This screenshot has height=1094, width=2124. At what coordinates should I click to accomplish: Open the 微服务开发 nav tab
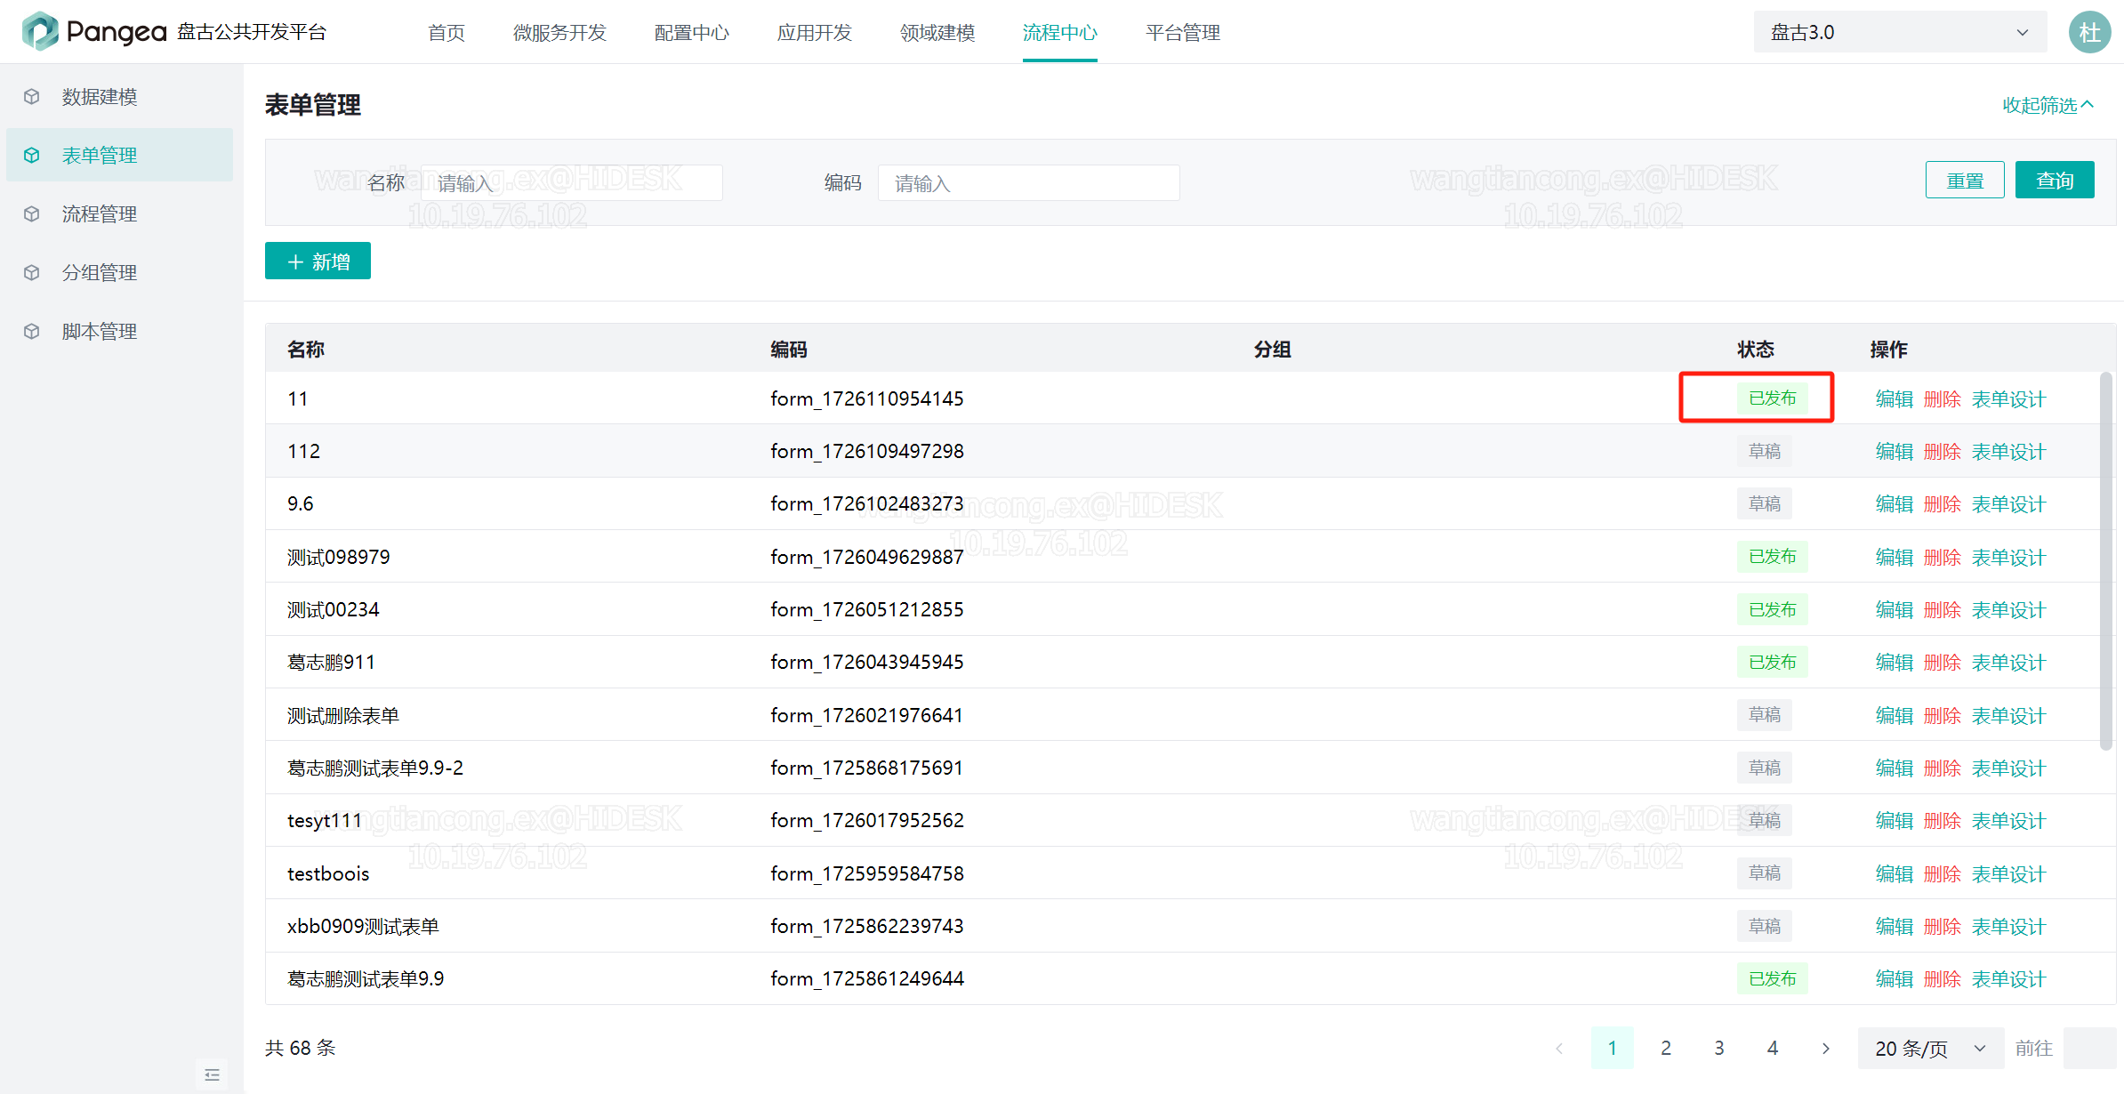559,33
